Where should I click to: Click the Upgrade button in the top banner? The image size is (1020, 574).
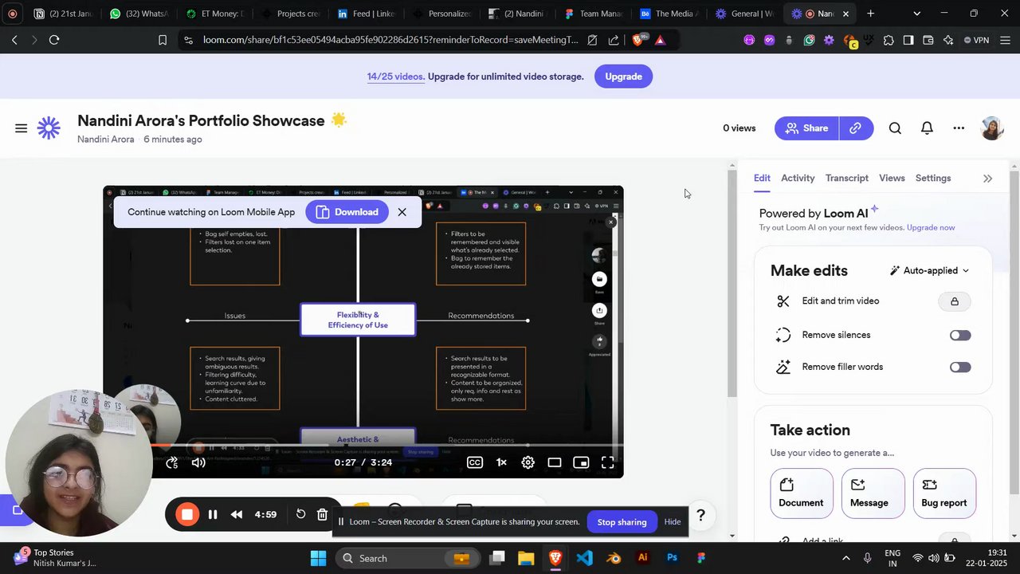pos(623,77)
